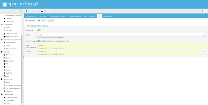
Task: Select Диски under storage
Action: 8,28
